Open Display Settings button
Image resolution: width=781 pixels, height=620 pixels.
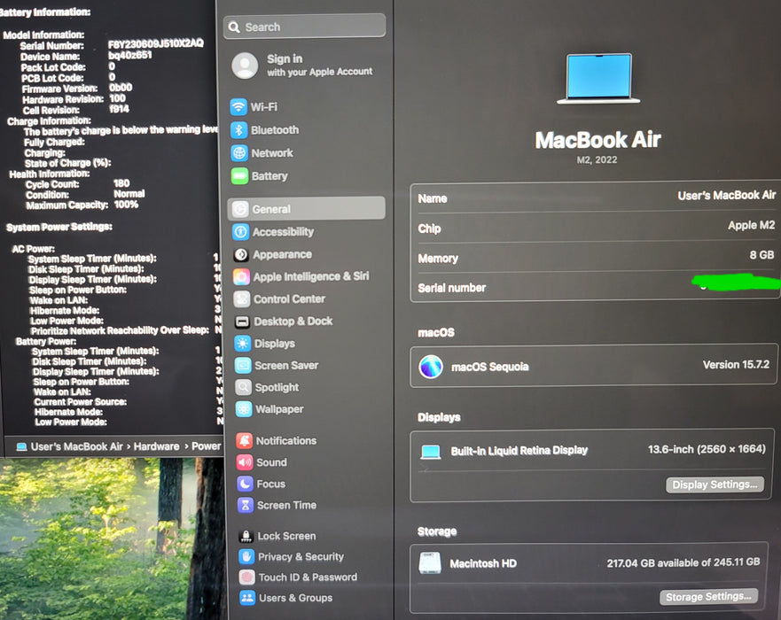pyautogui.click(x=715, y=484)
